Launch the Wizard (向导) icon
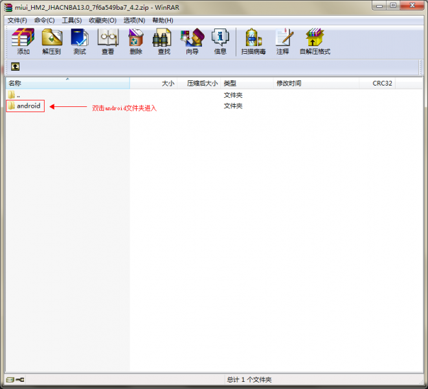 click(x=192, y=41)
